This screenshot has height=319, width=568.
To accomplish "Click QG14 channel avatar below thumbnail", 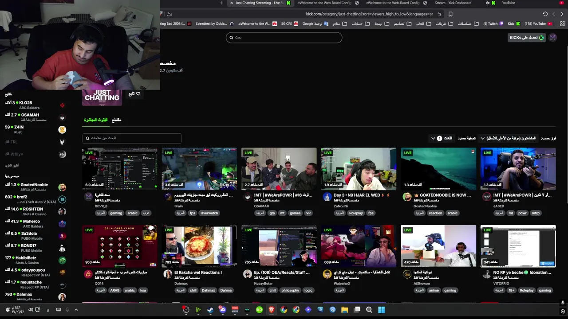I will click(88, 275).
